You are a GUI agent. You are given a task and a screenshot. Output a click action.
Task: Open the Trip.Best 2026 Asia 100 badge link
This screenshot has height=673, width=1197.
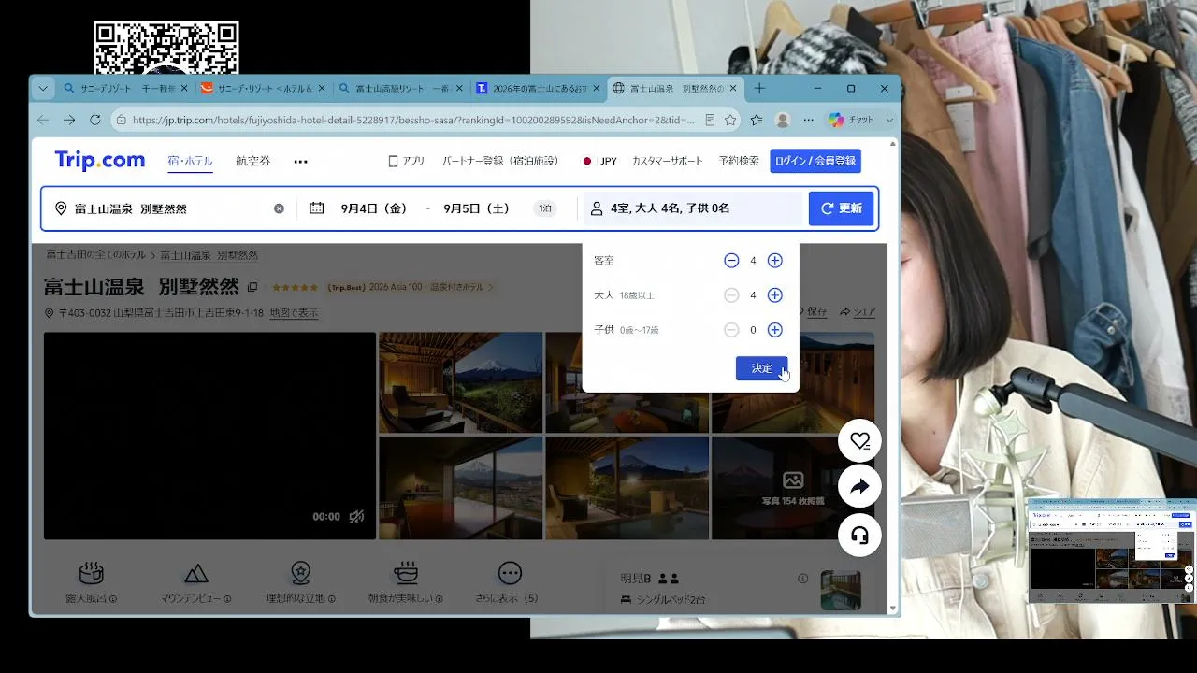pyautogui.click(x=410, y=287)
